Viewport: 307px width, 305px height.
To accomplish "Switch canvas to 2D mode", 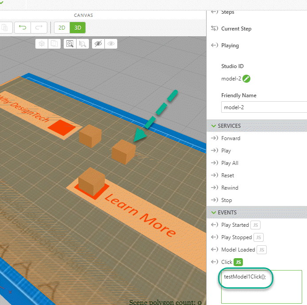I will coord(62,27).
